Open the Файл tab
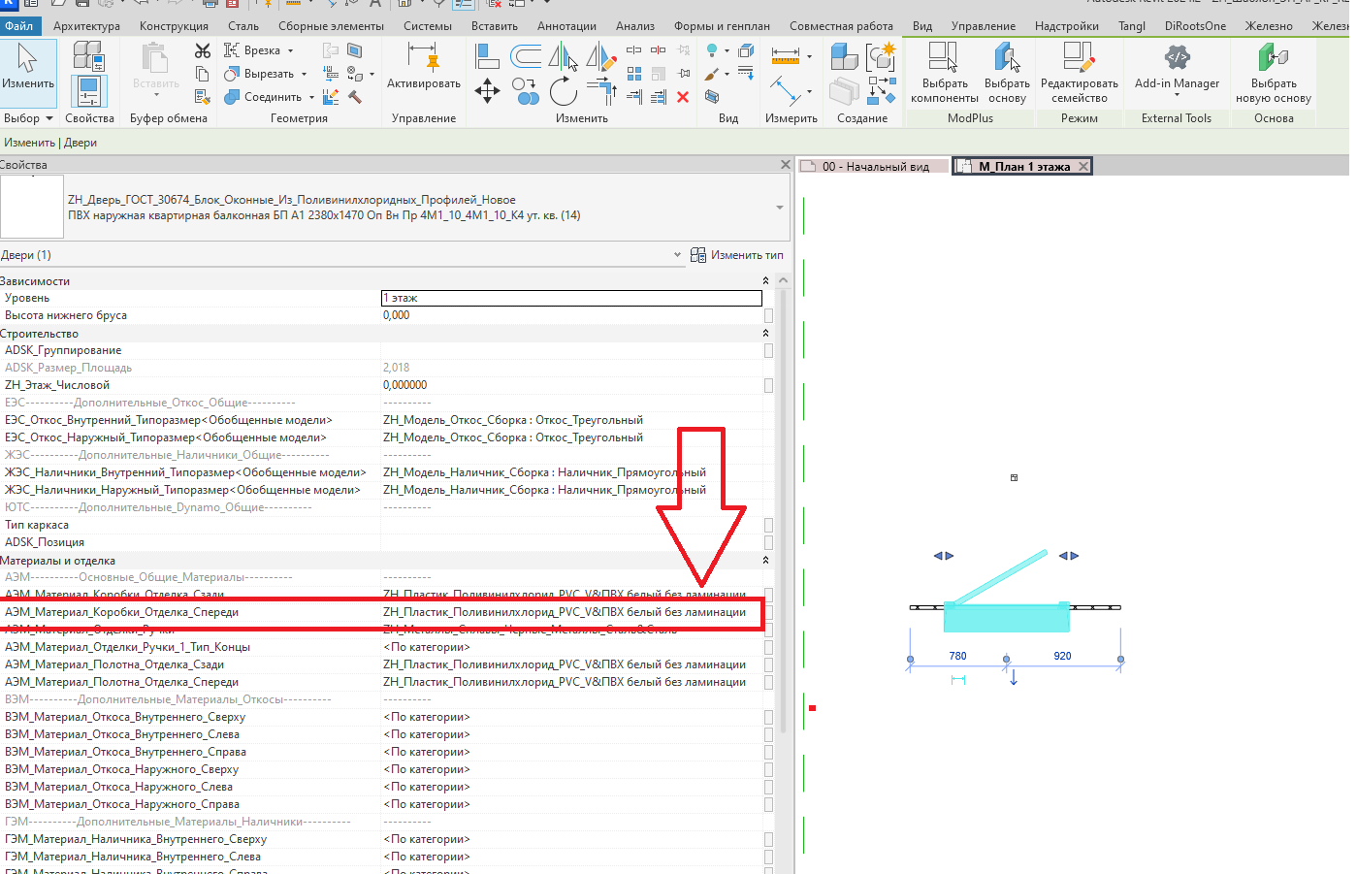1357x874 pixels. pyautogui.click(x=19, y=26)
